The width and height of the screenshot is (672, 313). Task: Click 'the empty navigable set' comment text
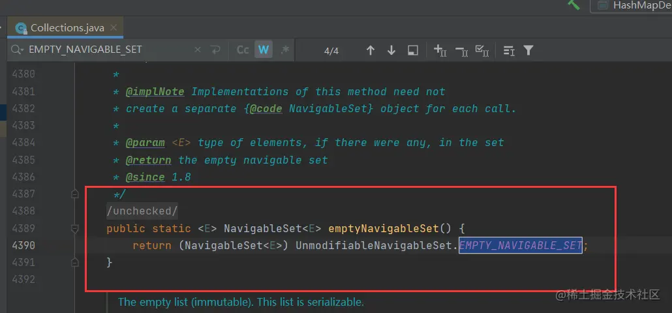[x=253, y=160]
